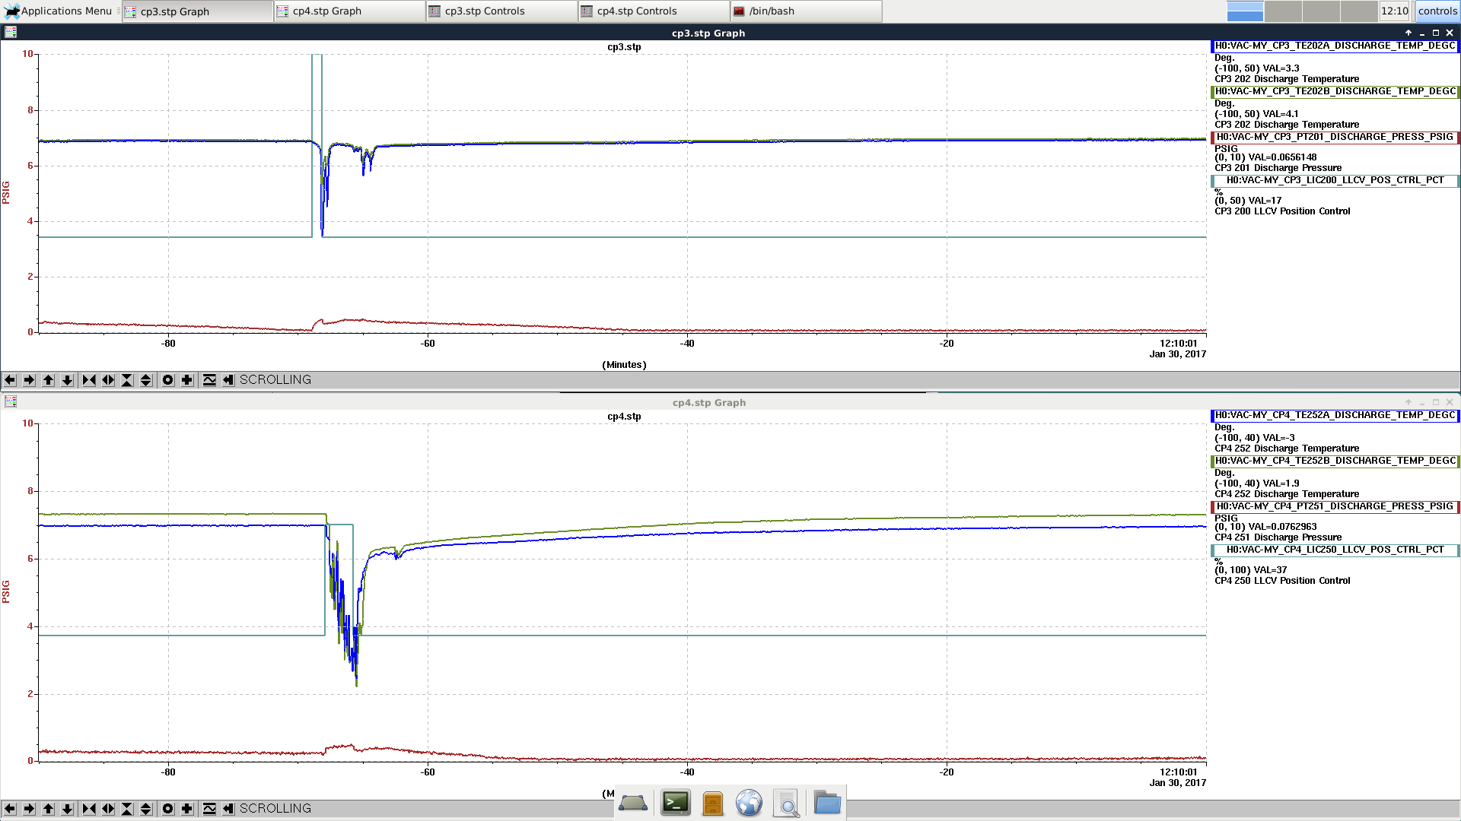Screen dimensions: 1461x821
Task: Expand value axis in cp4.stp graph
Action: (146, 809)
